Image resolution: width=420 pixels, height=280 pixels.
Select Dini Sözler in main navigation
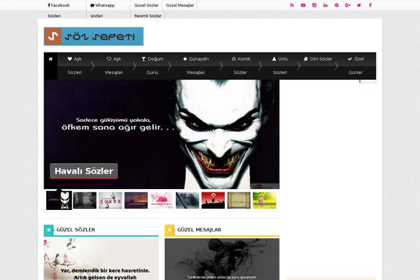(318, 59)
